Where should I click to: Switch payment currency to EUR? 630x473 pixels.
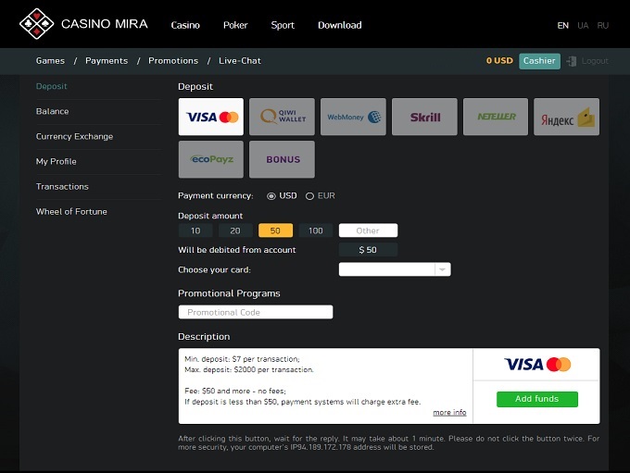click(310, 196)
